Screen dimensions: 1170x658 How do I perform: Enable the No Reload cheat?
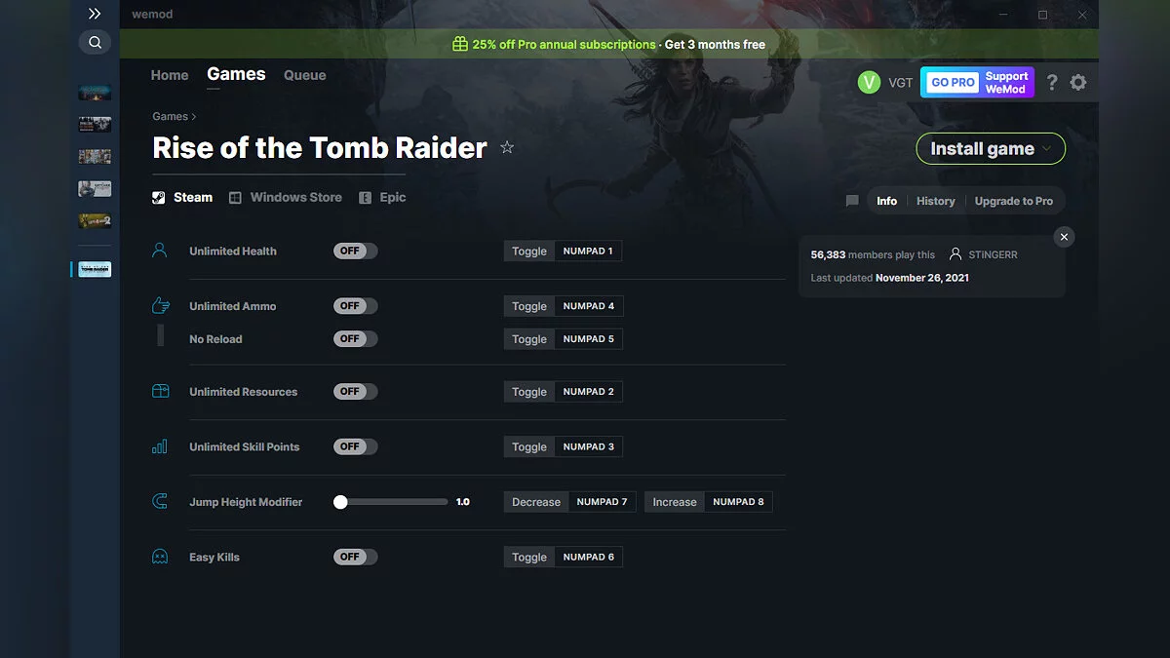354,338
